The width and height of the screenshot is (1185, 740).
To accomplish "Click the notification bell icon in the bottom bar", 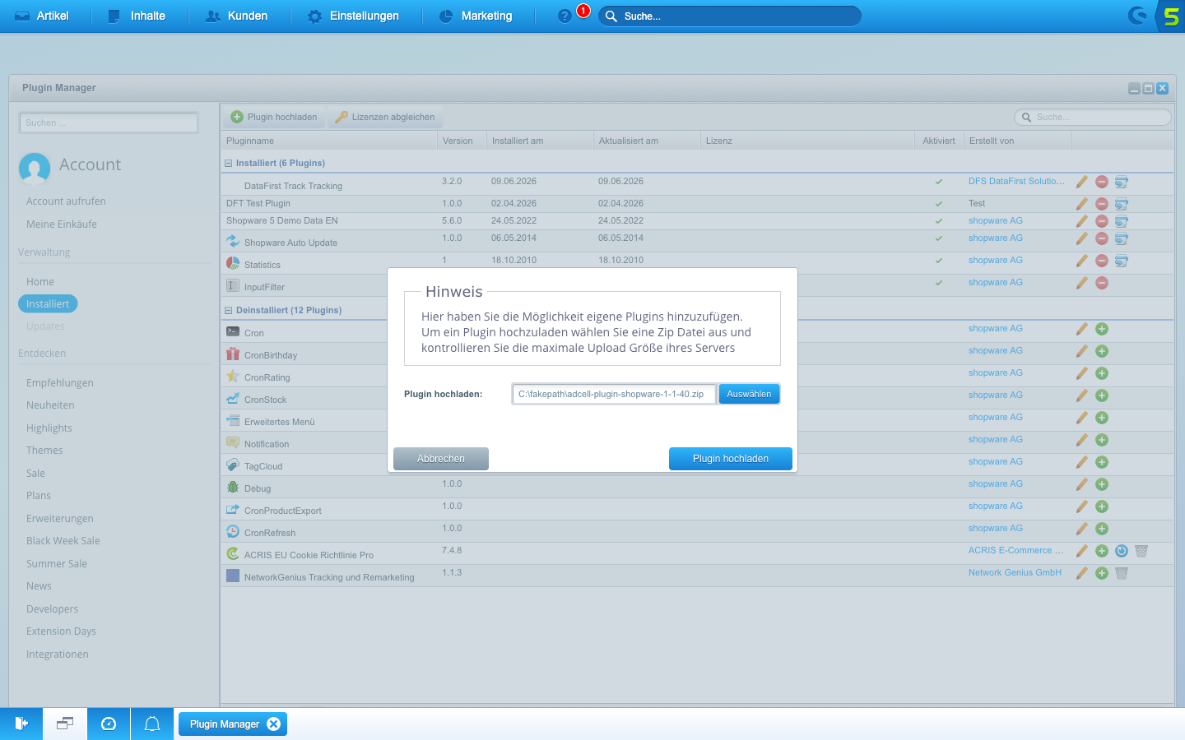I will tap(152, 724).
